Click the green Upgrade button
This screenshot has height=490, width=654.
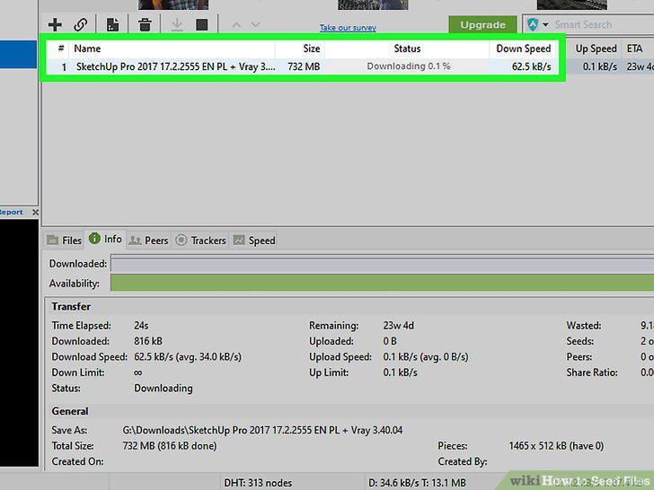tap(482, 24)
